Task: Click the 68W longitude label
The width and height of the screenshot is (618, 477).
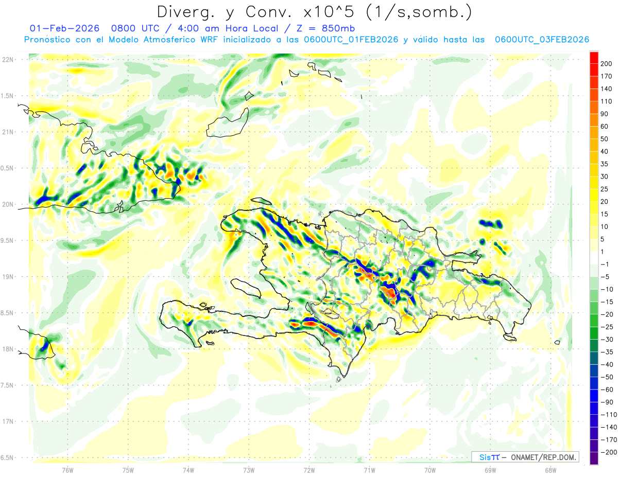Action: [550, 470]
